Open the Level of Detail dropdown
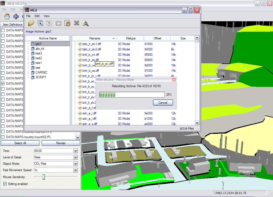 tap(75, 157)
